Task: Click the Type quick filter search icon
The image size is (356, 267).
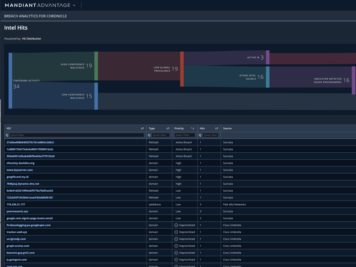Action: click(149, 135)
